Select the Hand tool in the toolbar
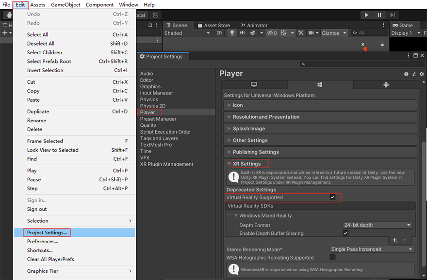Screen dimensions: 427x280 (9, 15)
